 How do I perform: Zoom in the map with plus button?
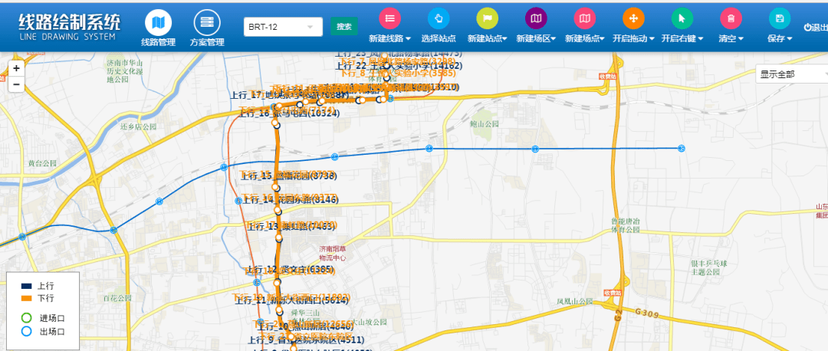[x=17, y=68]
